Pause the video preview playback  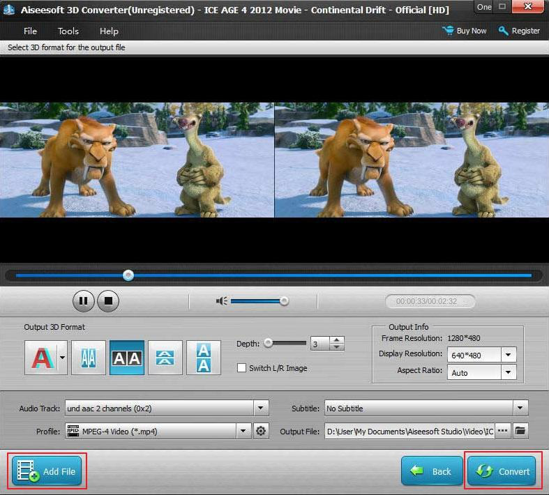coord(83,301)
